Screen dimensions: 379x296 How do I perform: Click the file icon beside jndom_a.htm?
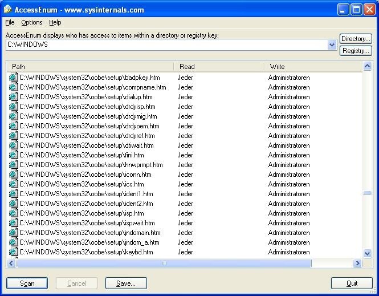tap(14, 242)
